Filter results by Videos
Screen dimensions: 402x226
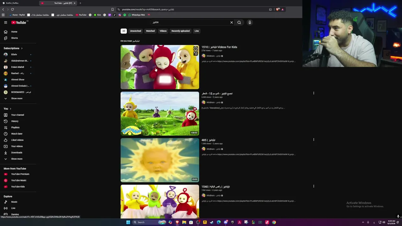(163, 31)
